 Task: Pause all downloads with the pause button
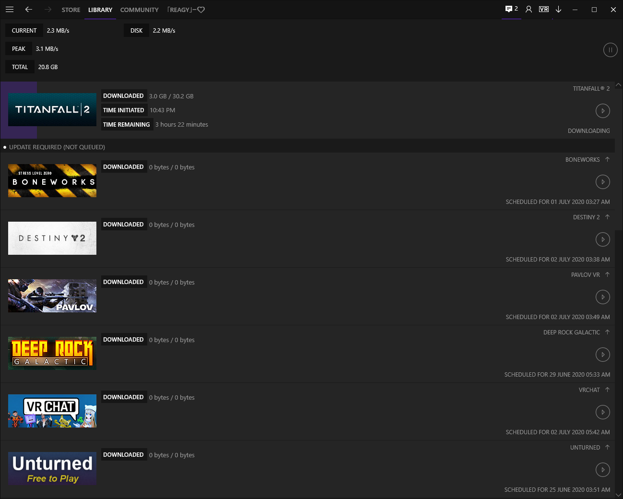point(610,50)
